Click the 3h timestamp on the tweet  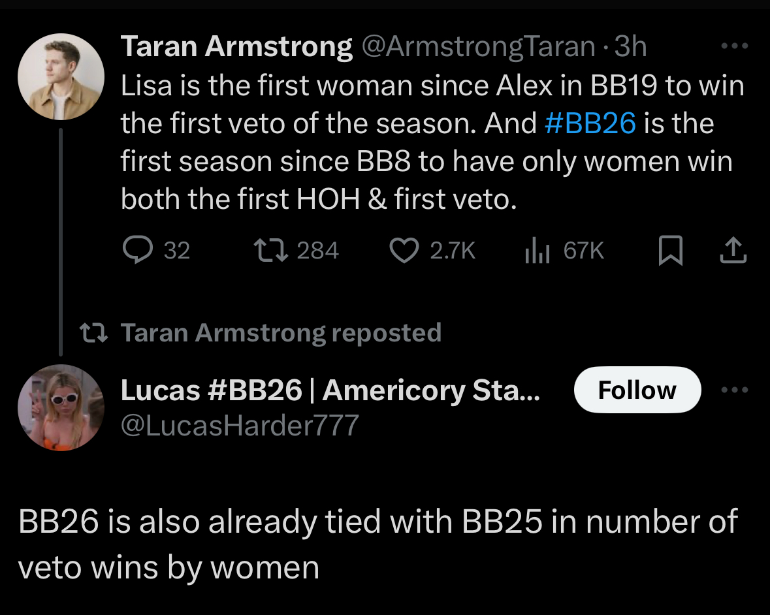(630, 46)
